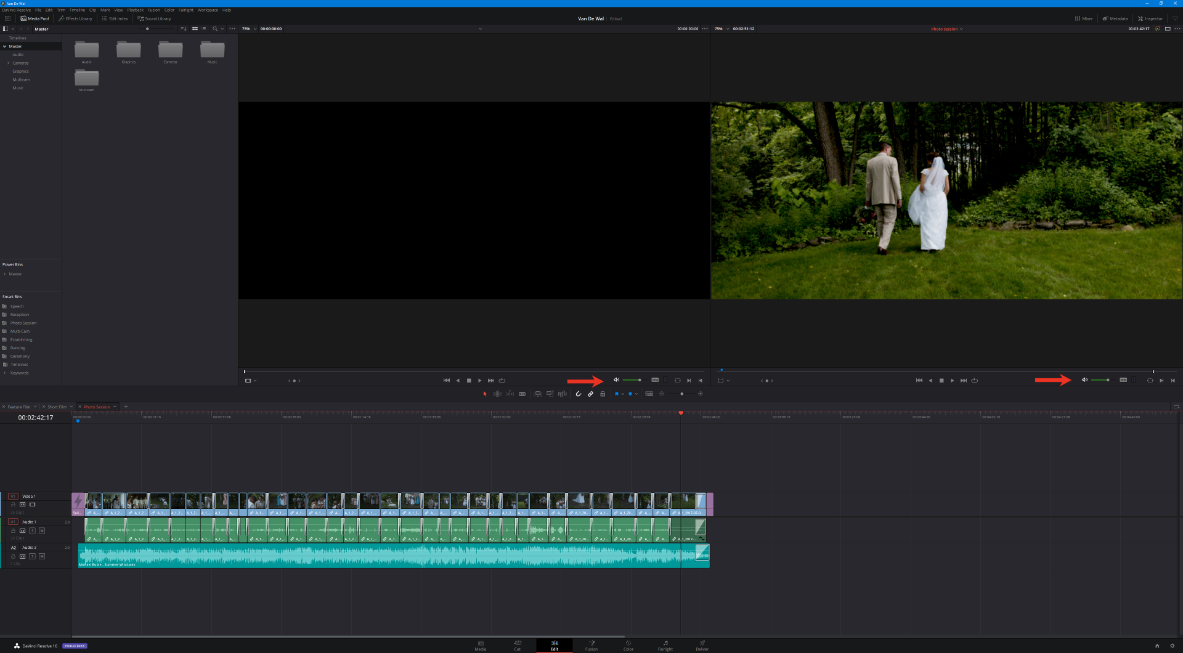Jump to first frame in source viewer
The width and height of the screenshot is (1183, 653).
click(x=447, y=380)
